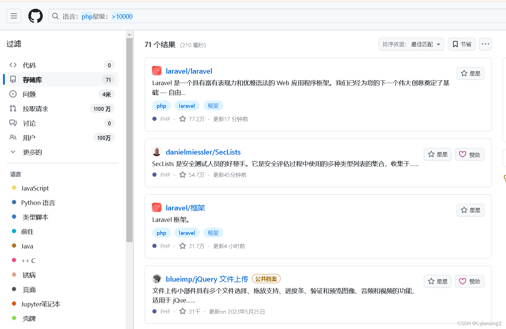Click the laravel topic tag on laravel/laravel
This screenshot has height=329, width=506.
(x=187, y=106)
